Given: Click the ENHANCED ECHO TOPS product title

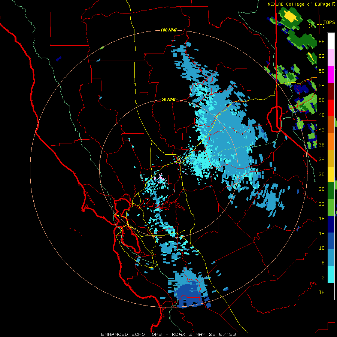Looking at the screenshot, I should point(131,334).
